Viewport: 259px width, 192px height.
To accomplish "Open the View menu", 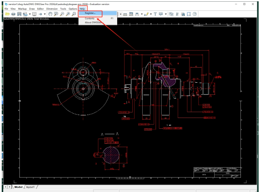I will click(x=13, y=9).
